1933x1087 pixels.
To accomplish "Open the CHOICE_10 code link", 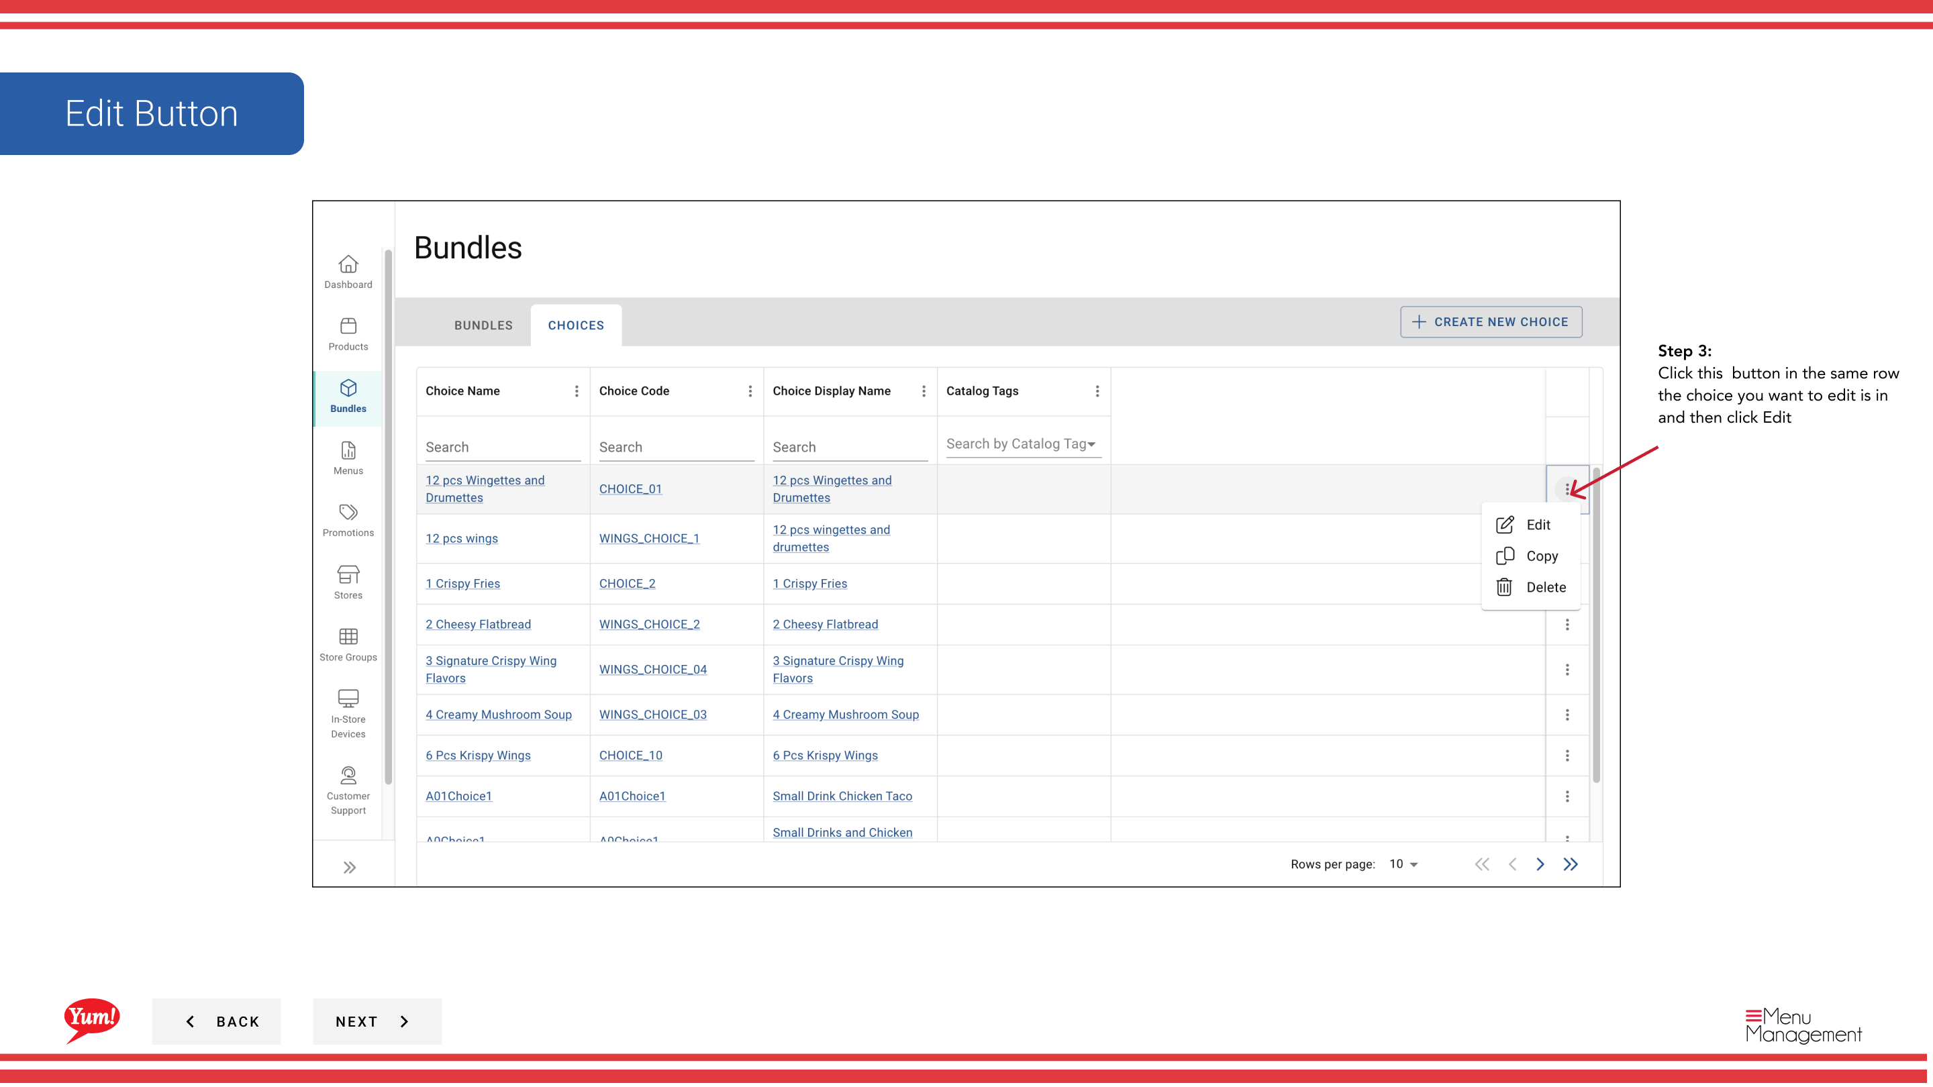I will coord(630,756).
